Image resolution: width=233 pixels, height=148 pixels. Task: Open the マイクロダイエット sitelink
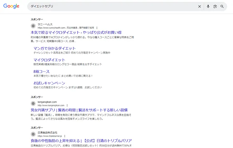[50, 60]
